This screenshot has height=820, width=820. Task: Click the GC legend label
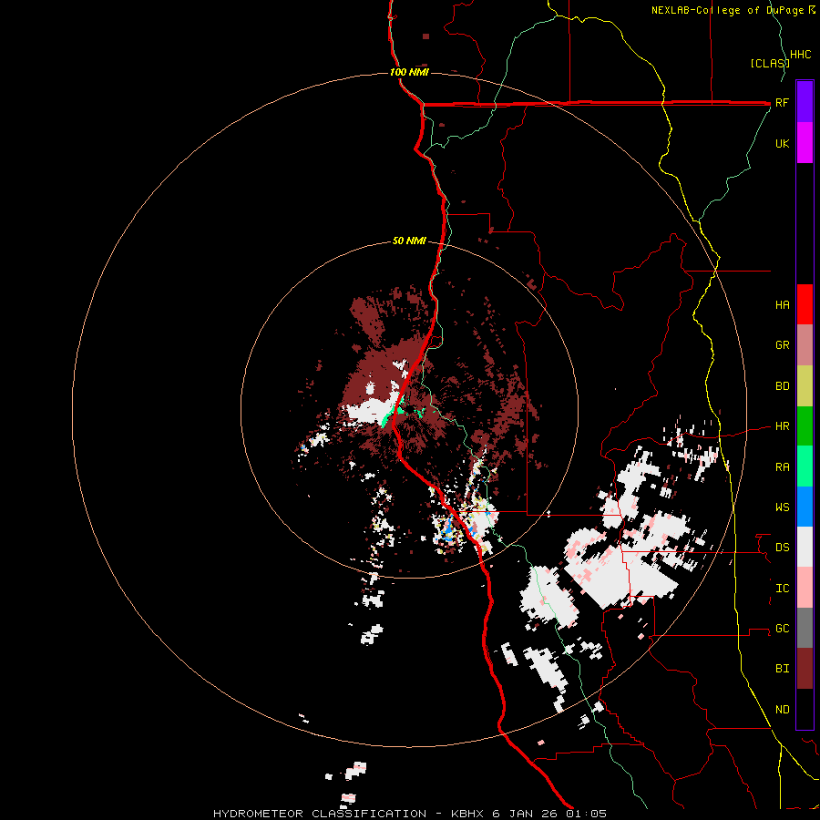pyautogui.click(x=782, y=628)
